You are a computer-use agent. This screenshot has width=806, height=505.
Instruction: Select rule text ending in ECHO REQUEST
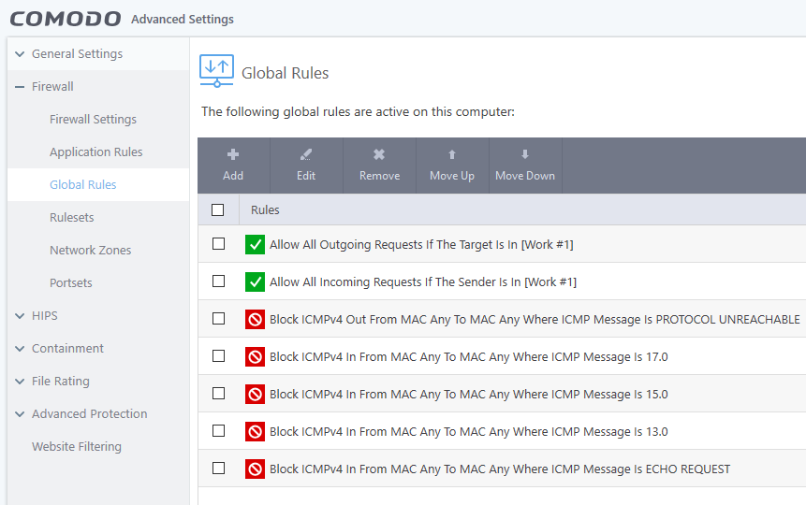pos(500,469)
